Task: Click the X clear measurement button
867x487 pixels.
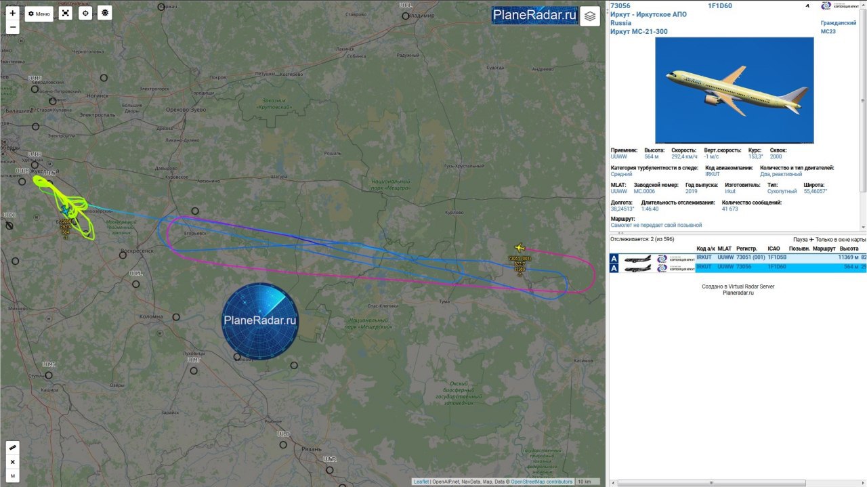Action: 13,462
